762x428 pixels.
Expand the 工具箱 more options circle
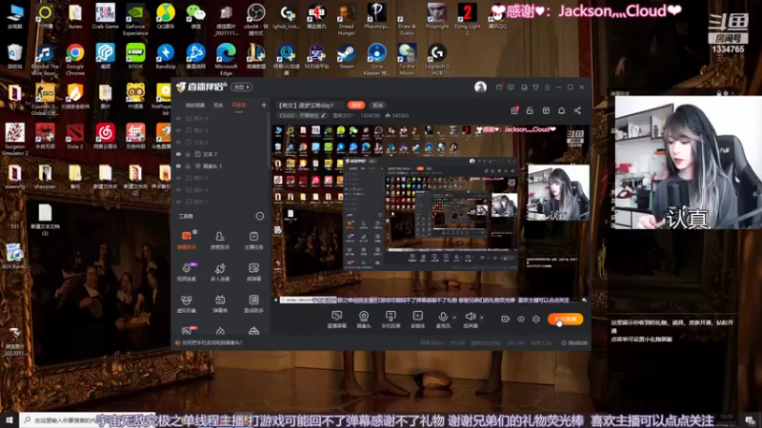tap(260, 216)
